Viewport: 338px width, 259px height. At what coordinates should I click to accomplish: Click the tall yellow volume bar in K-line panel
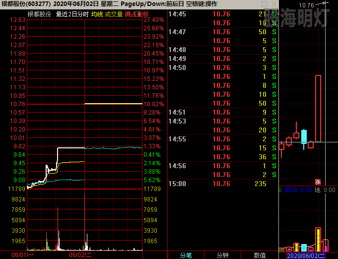click(318, 239)
